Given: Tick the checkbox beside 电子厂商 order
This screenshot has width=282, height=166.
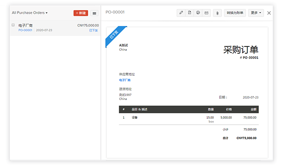Looking at the screenshot, I should pyautogui.click(x=13, y=25).
